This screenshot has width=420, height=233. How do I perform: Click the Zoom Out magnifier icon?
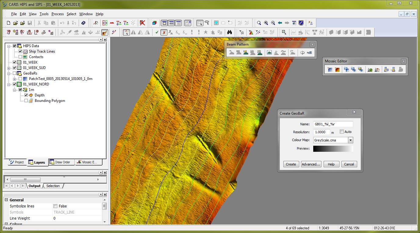coord(273,23)
